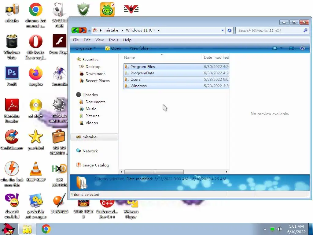This screenshot has height=235, width=313.
Task: Expand the arrow after Windows 11 (C:) breadcrumb
Action: [x=159, y=30]
